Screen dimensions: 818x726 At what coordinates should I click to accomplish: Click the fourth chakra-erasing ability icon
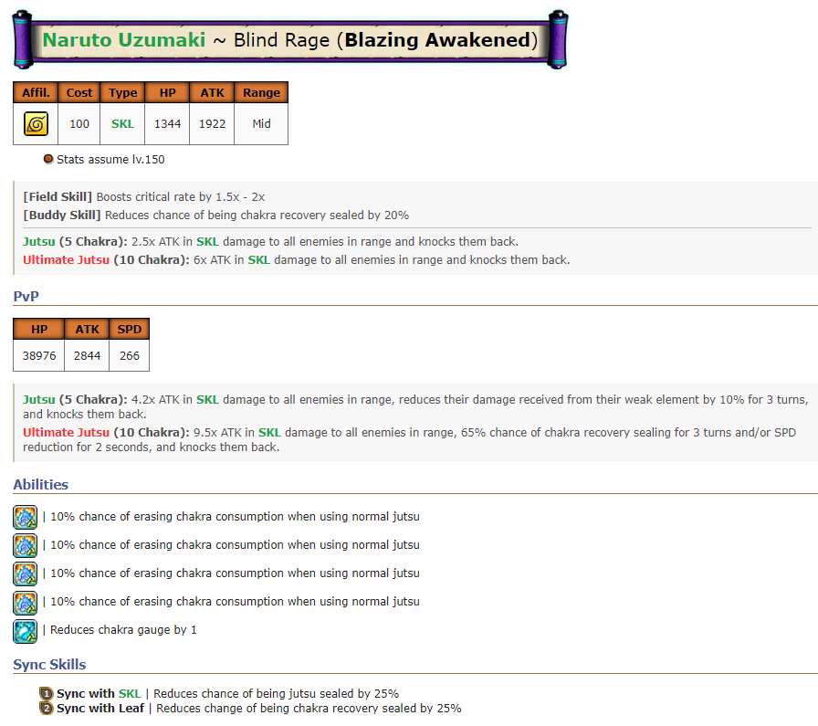click(25, 603)
